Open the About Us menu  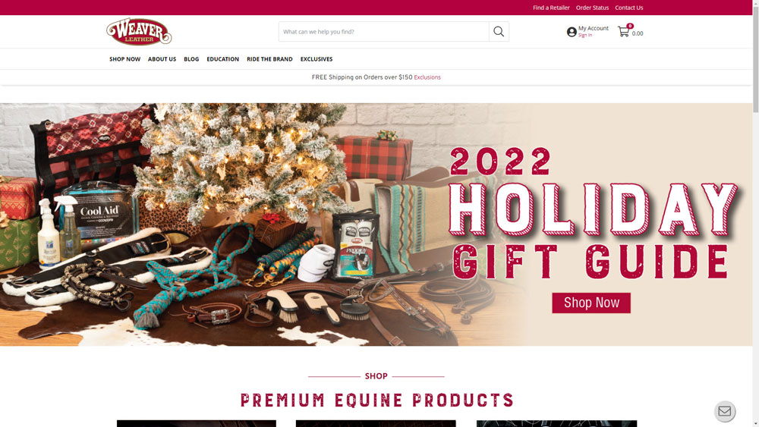[162, 59]
